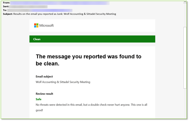Click the Microsoft wordmark text

pos(46,26)
